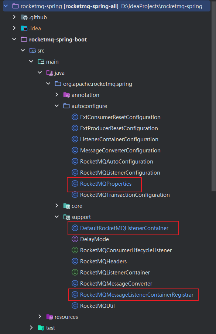Expand the resources folder
The image size is (216, 334).
pos(40,317)
